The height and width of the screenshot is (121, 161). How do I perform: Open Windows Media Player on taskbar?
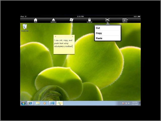pos(45,103)
